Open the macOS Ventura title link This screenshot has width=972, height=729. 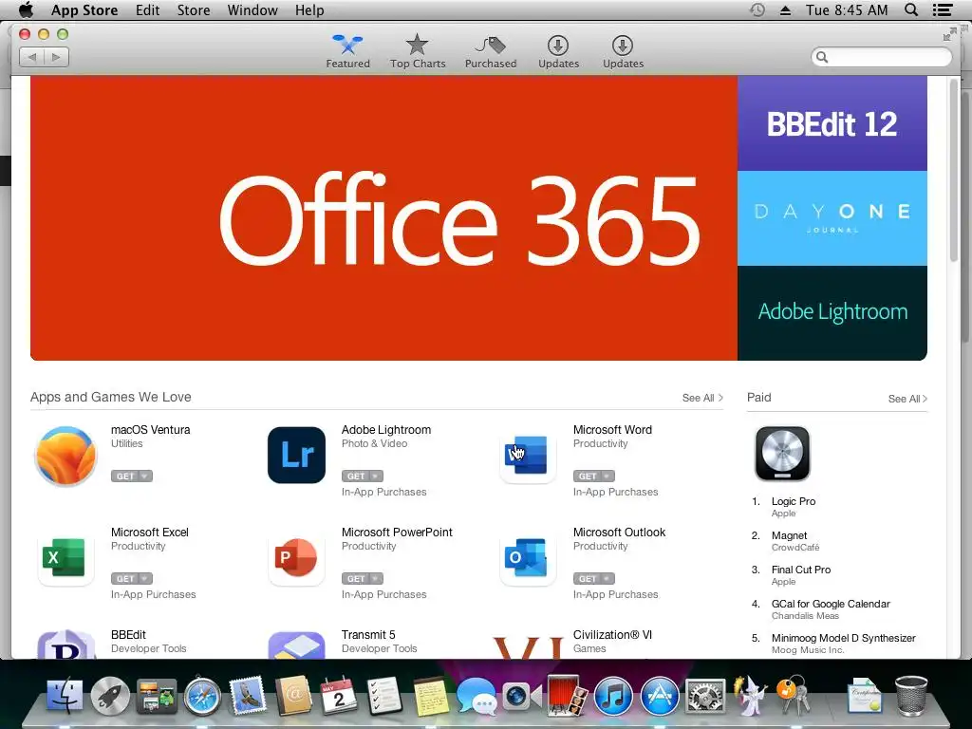[151, 430]
